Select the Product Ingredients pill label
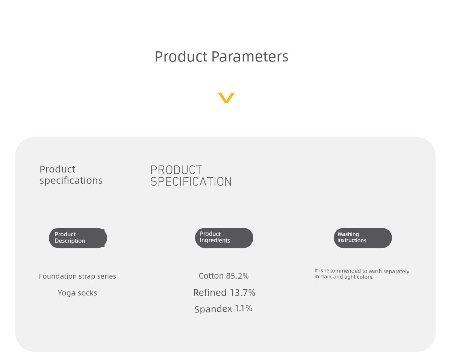Screen dimensions: 451x363 point(224,238)
